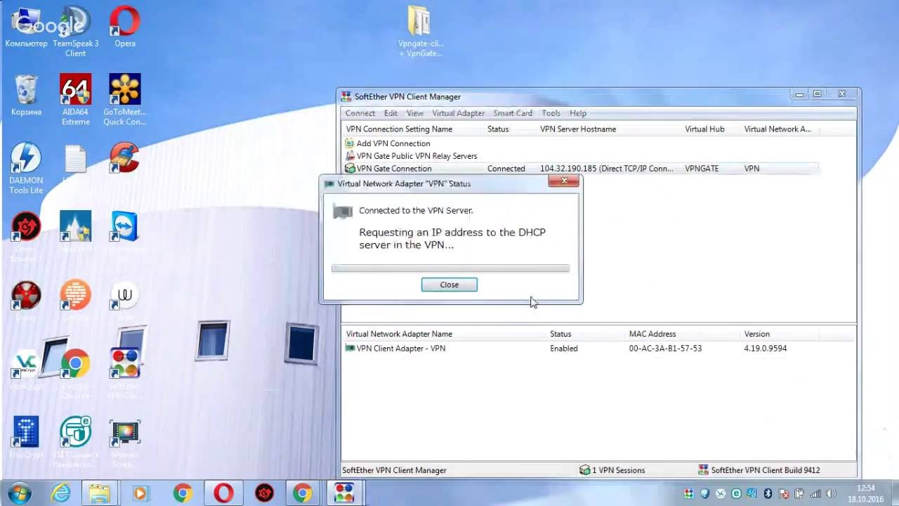Image resolution: width=899 pixels, height=506 pixels.
Task: Click the VPNGATE virtual hub cell
Action: tap(702, 169)
